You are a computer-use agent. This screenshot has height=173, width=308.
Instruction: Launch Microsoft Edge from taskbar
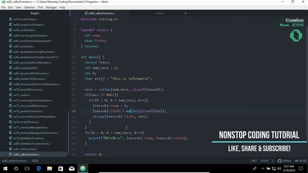[x=38, y=169]
